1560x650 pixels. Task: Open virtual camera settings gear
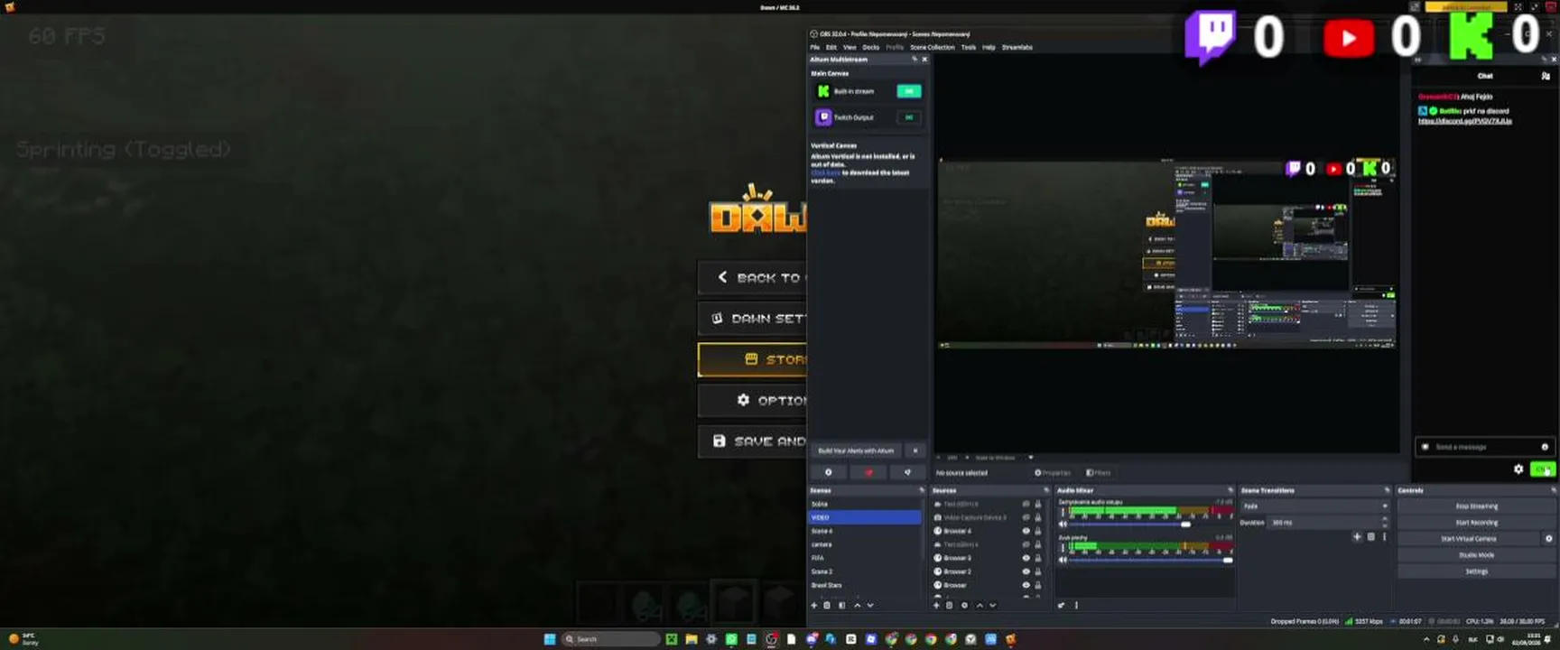[1549, 539]
